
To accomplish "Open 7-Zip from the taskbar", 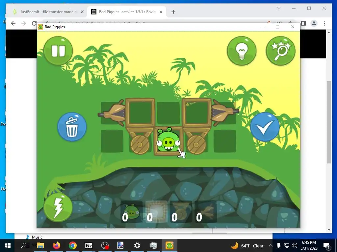I will tap(89, 245).
